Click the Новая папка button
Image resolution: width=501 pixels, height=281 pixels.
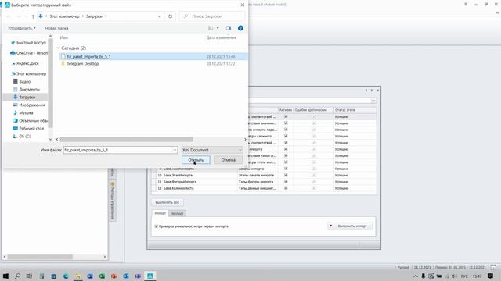(x=56, y=28)
